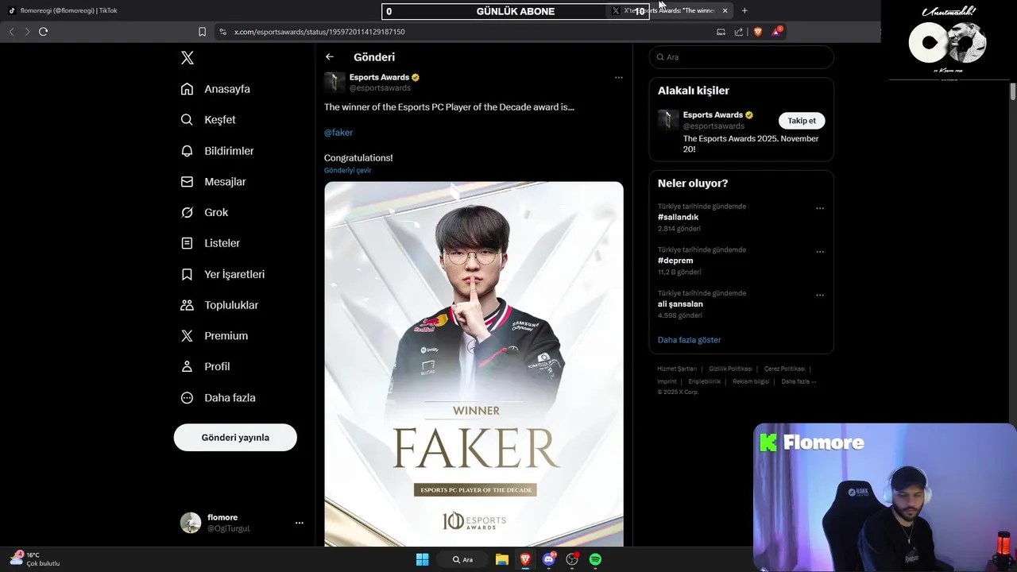Viewport: 1017px width, 572px height.
Task: Open a new browser tab
Action: [x=744, y=11]
